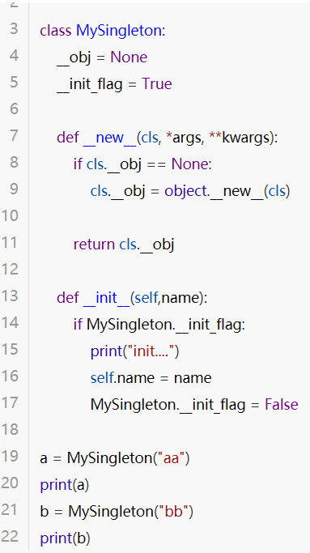The width and height of the screenshot is (310, 553).
Task: Click the __new__ method name
Action: point(110,138)
